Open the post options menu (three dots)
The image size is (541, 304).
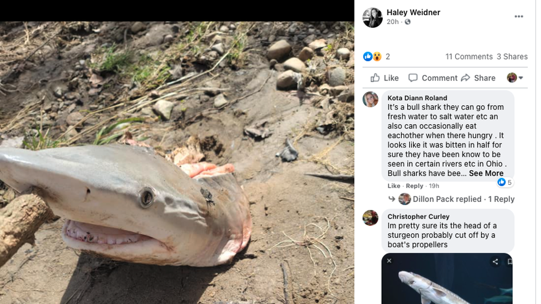pos(519,16)
